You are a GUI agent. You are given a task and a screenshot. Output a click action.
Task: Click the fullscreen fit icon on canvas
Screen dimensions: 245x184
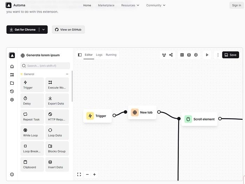(79, 174)
